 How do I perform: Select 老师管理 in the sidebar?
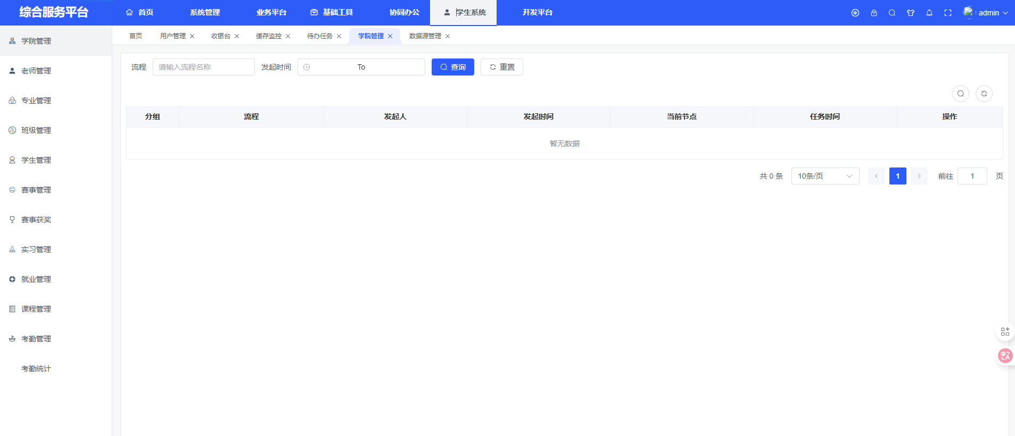pos(36,71)
